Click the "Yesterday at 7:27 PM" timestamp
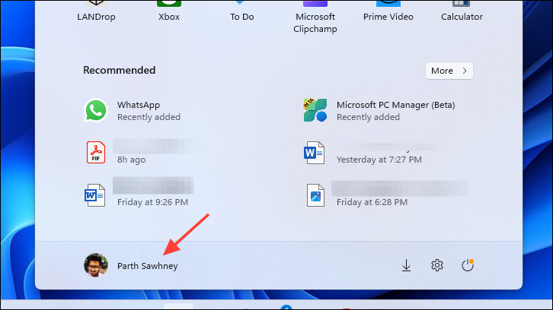The height and width of the screenshot is (310, 553). [379, 160]
